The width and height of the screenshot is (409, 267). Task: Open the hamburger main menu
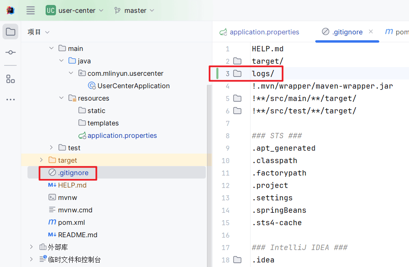point(31,10)
